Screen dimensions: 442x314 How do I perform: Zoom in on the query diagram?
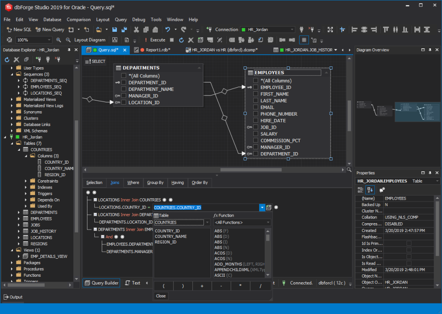coord(58,39)
